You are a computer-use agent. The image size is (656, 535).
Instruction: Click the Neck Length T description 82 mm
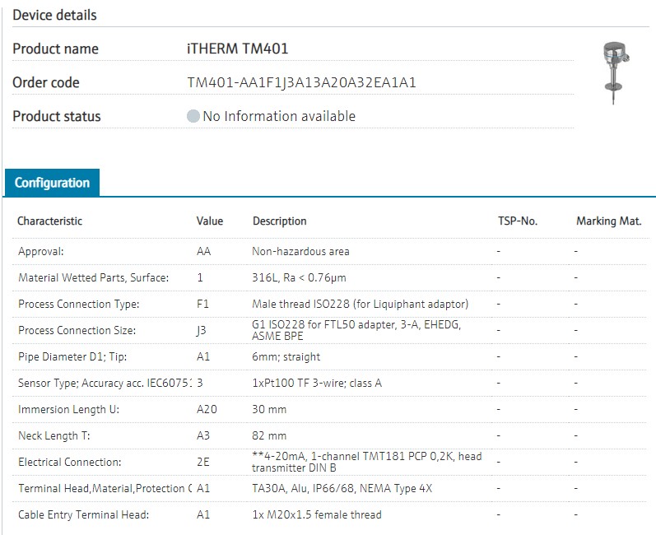[269, 436]
